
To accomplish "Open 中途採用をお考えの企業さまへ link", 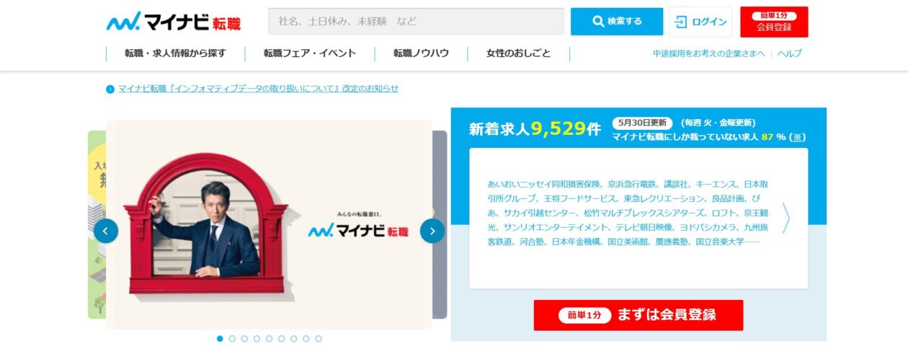I will pos(709,53).
